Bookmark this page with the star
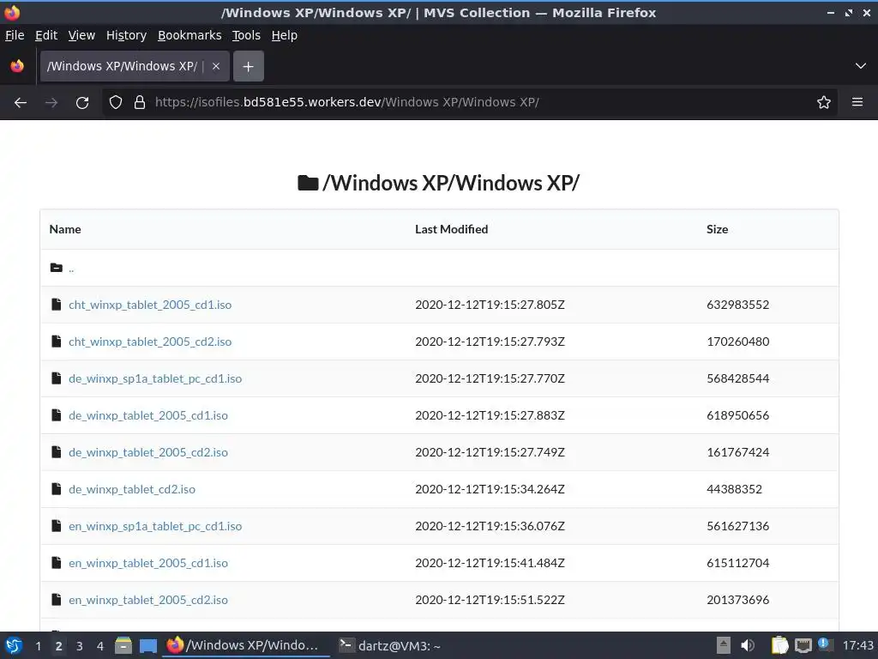 coord(824,103)
